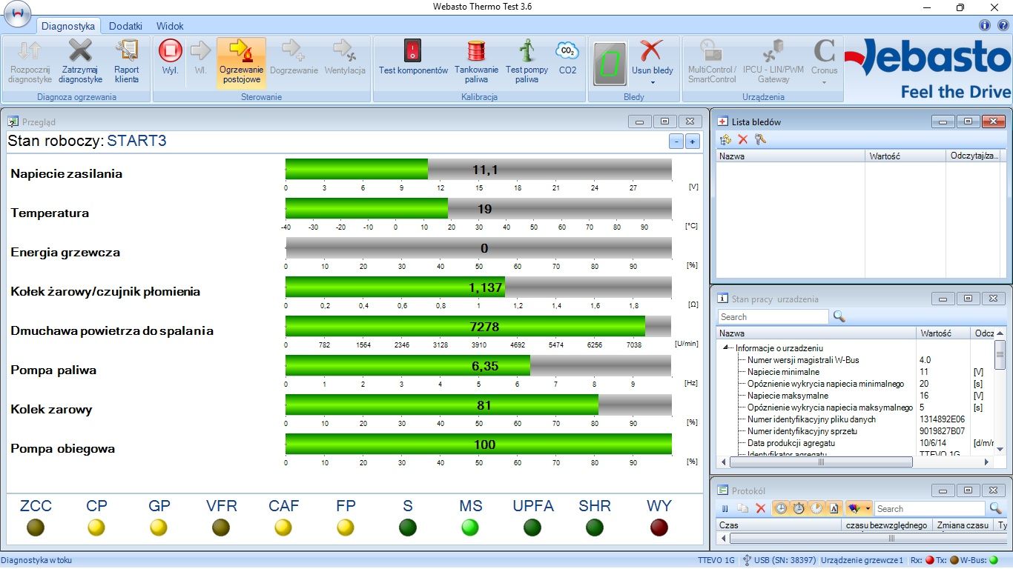The width and height of the screenshot is (1013, 569).
Task: Click the Wartość header in Stan pracy urzadzenia
Action: [943, 333]
